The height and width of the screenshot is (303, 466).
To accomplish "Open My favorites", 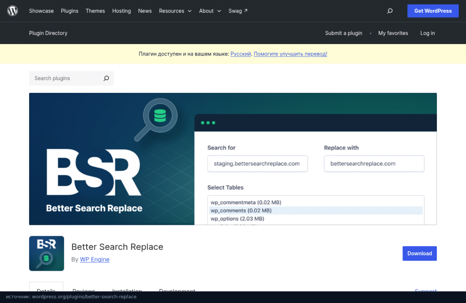I will click(x=393, y=33).
